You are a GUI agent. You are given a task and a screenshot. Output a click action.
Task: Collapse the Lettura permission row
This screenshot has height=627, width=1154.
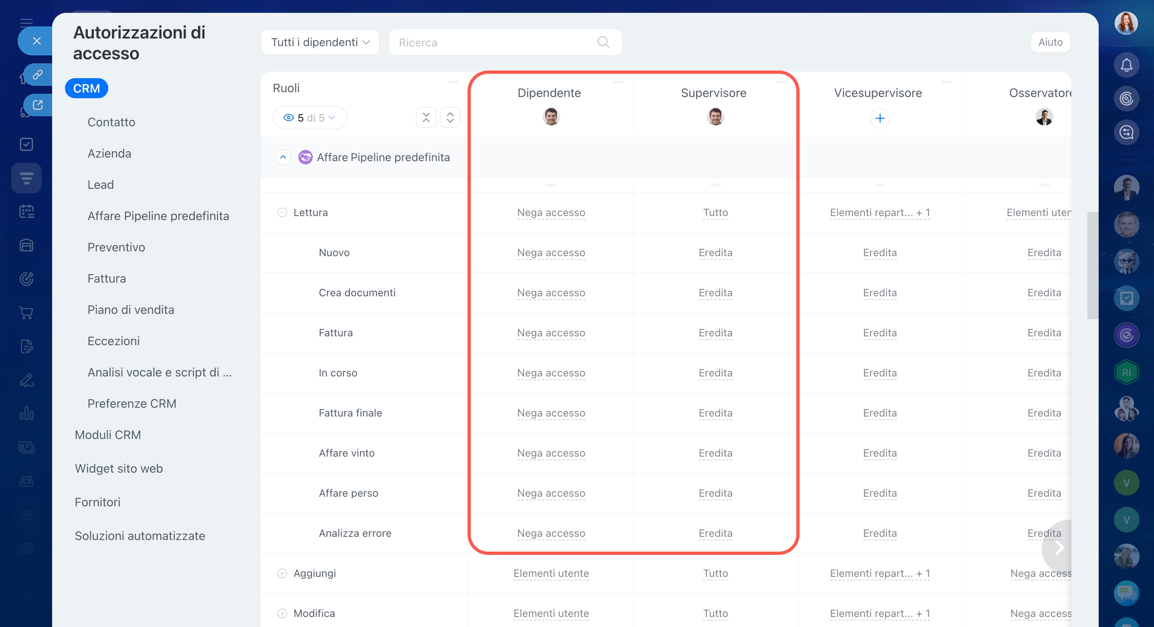282,213
